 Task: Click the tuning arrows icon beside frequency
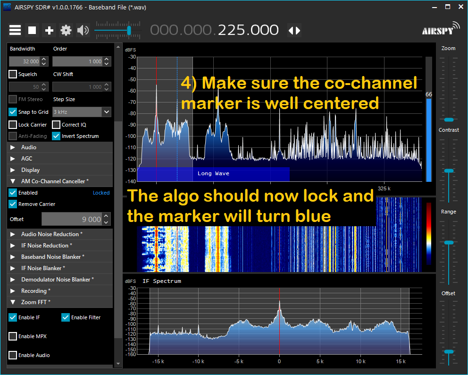(x=294, y=31)
